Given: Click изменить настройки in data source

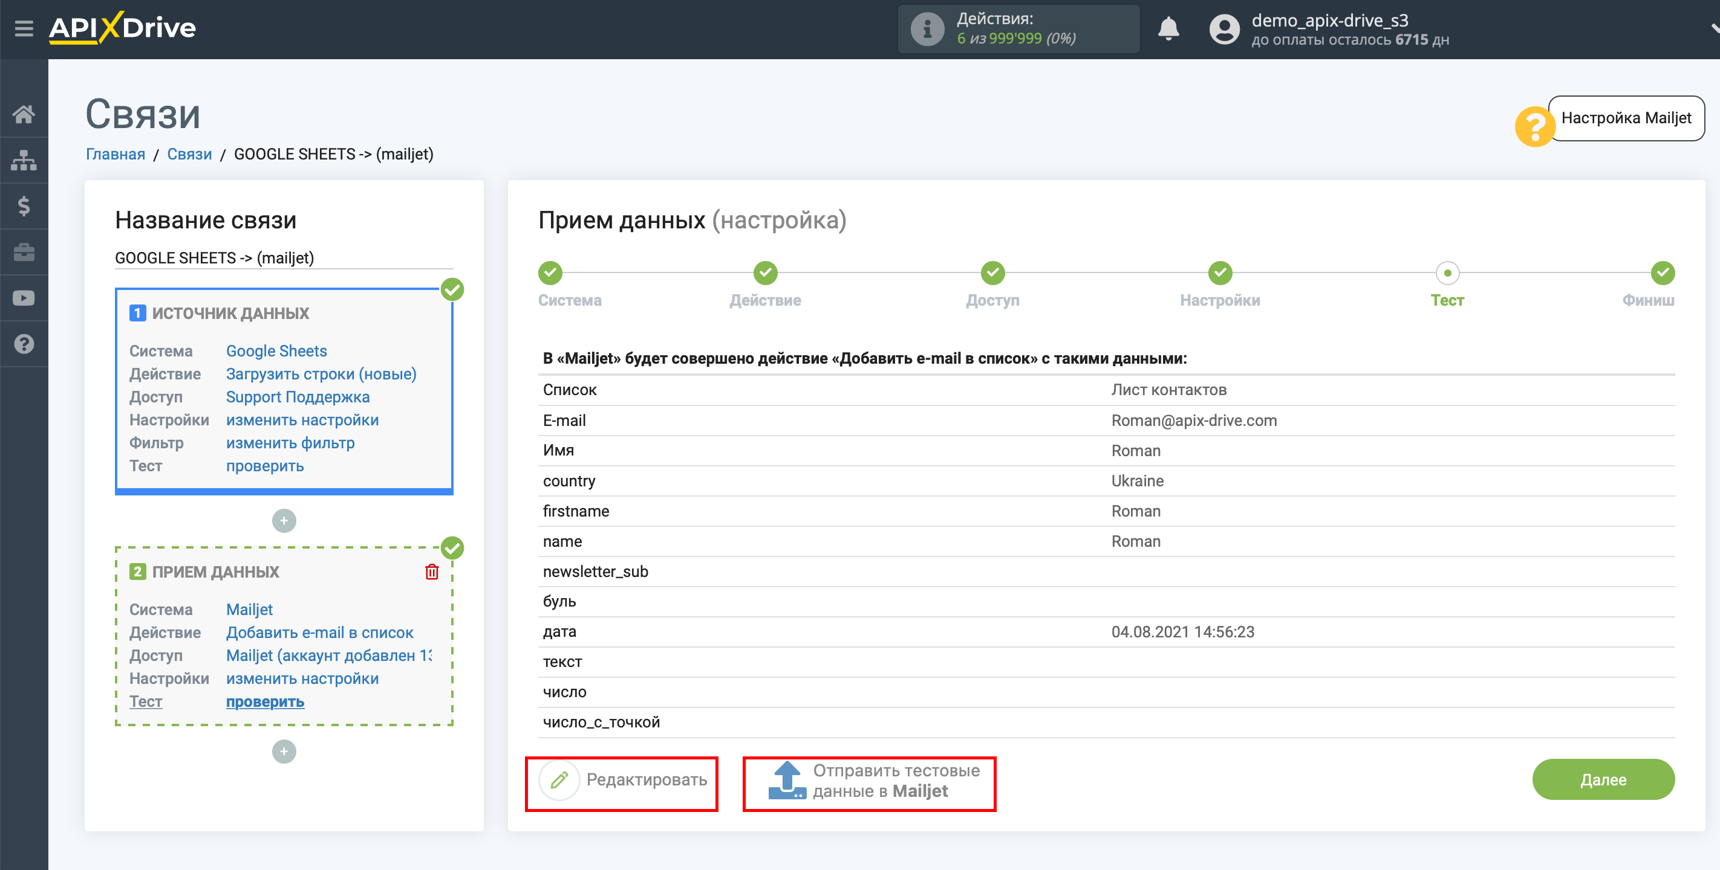Looking at the screenshot, I should tap(302, 420).
